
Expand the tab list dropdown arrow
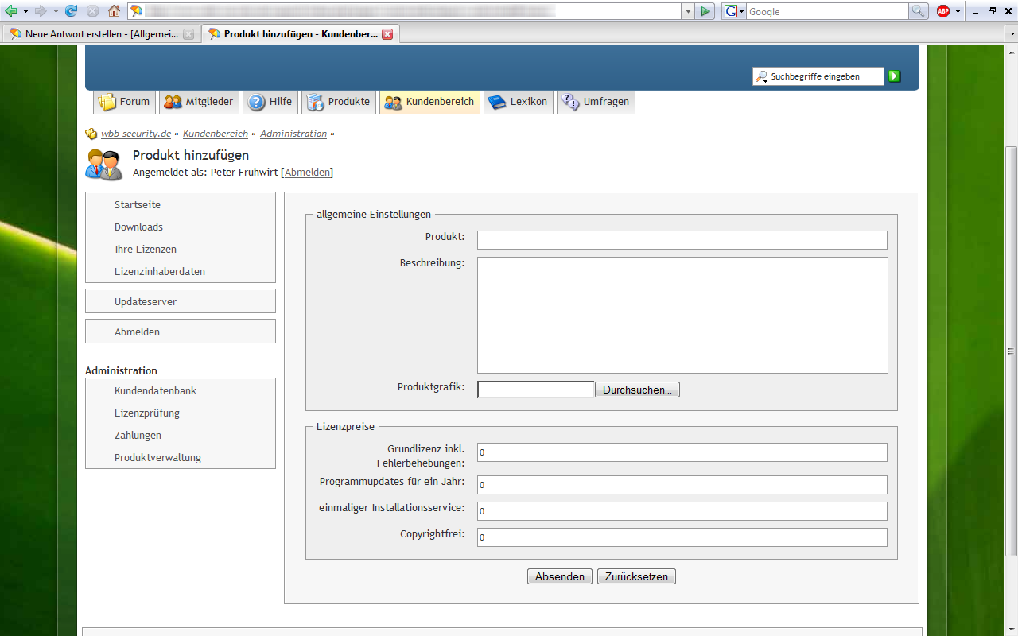(x=1012, y=34)
